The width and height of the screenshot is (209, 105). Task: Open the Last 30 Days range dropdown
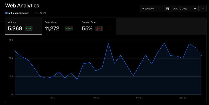[185, 9]
